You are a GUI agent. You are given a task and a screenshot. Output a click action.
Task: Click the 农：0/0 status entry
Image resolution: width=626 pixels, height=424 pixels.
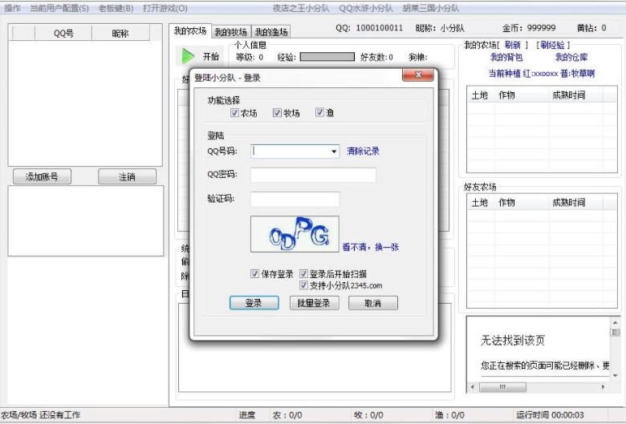click(x=287, y=415)
